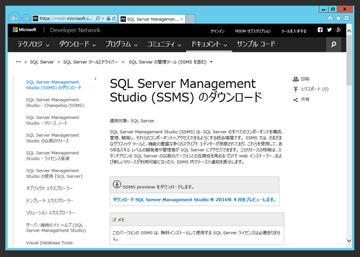Collapse the left navigation pane chevron
This screenshot has height=257, width=360.
coord(95,79)
